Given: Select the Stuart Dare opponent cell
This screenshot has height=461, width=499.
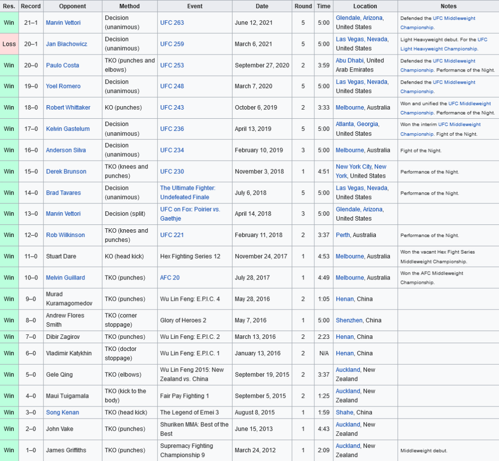Looking at the screenshot, I should (x=73, y=256).
